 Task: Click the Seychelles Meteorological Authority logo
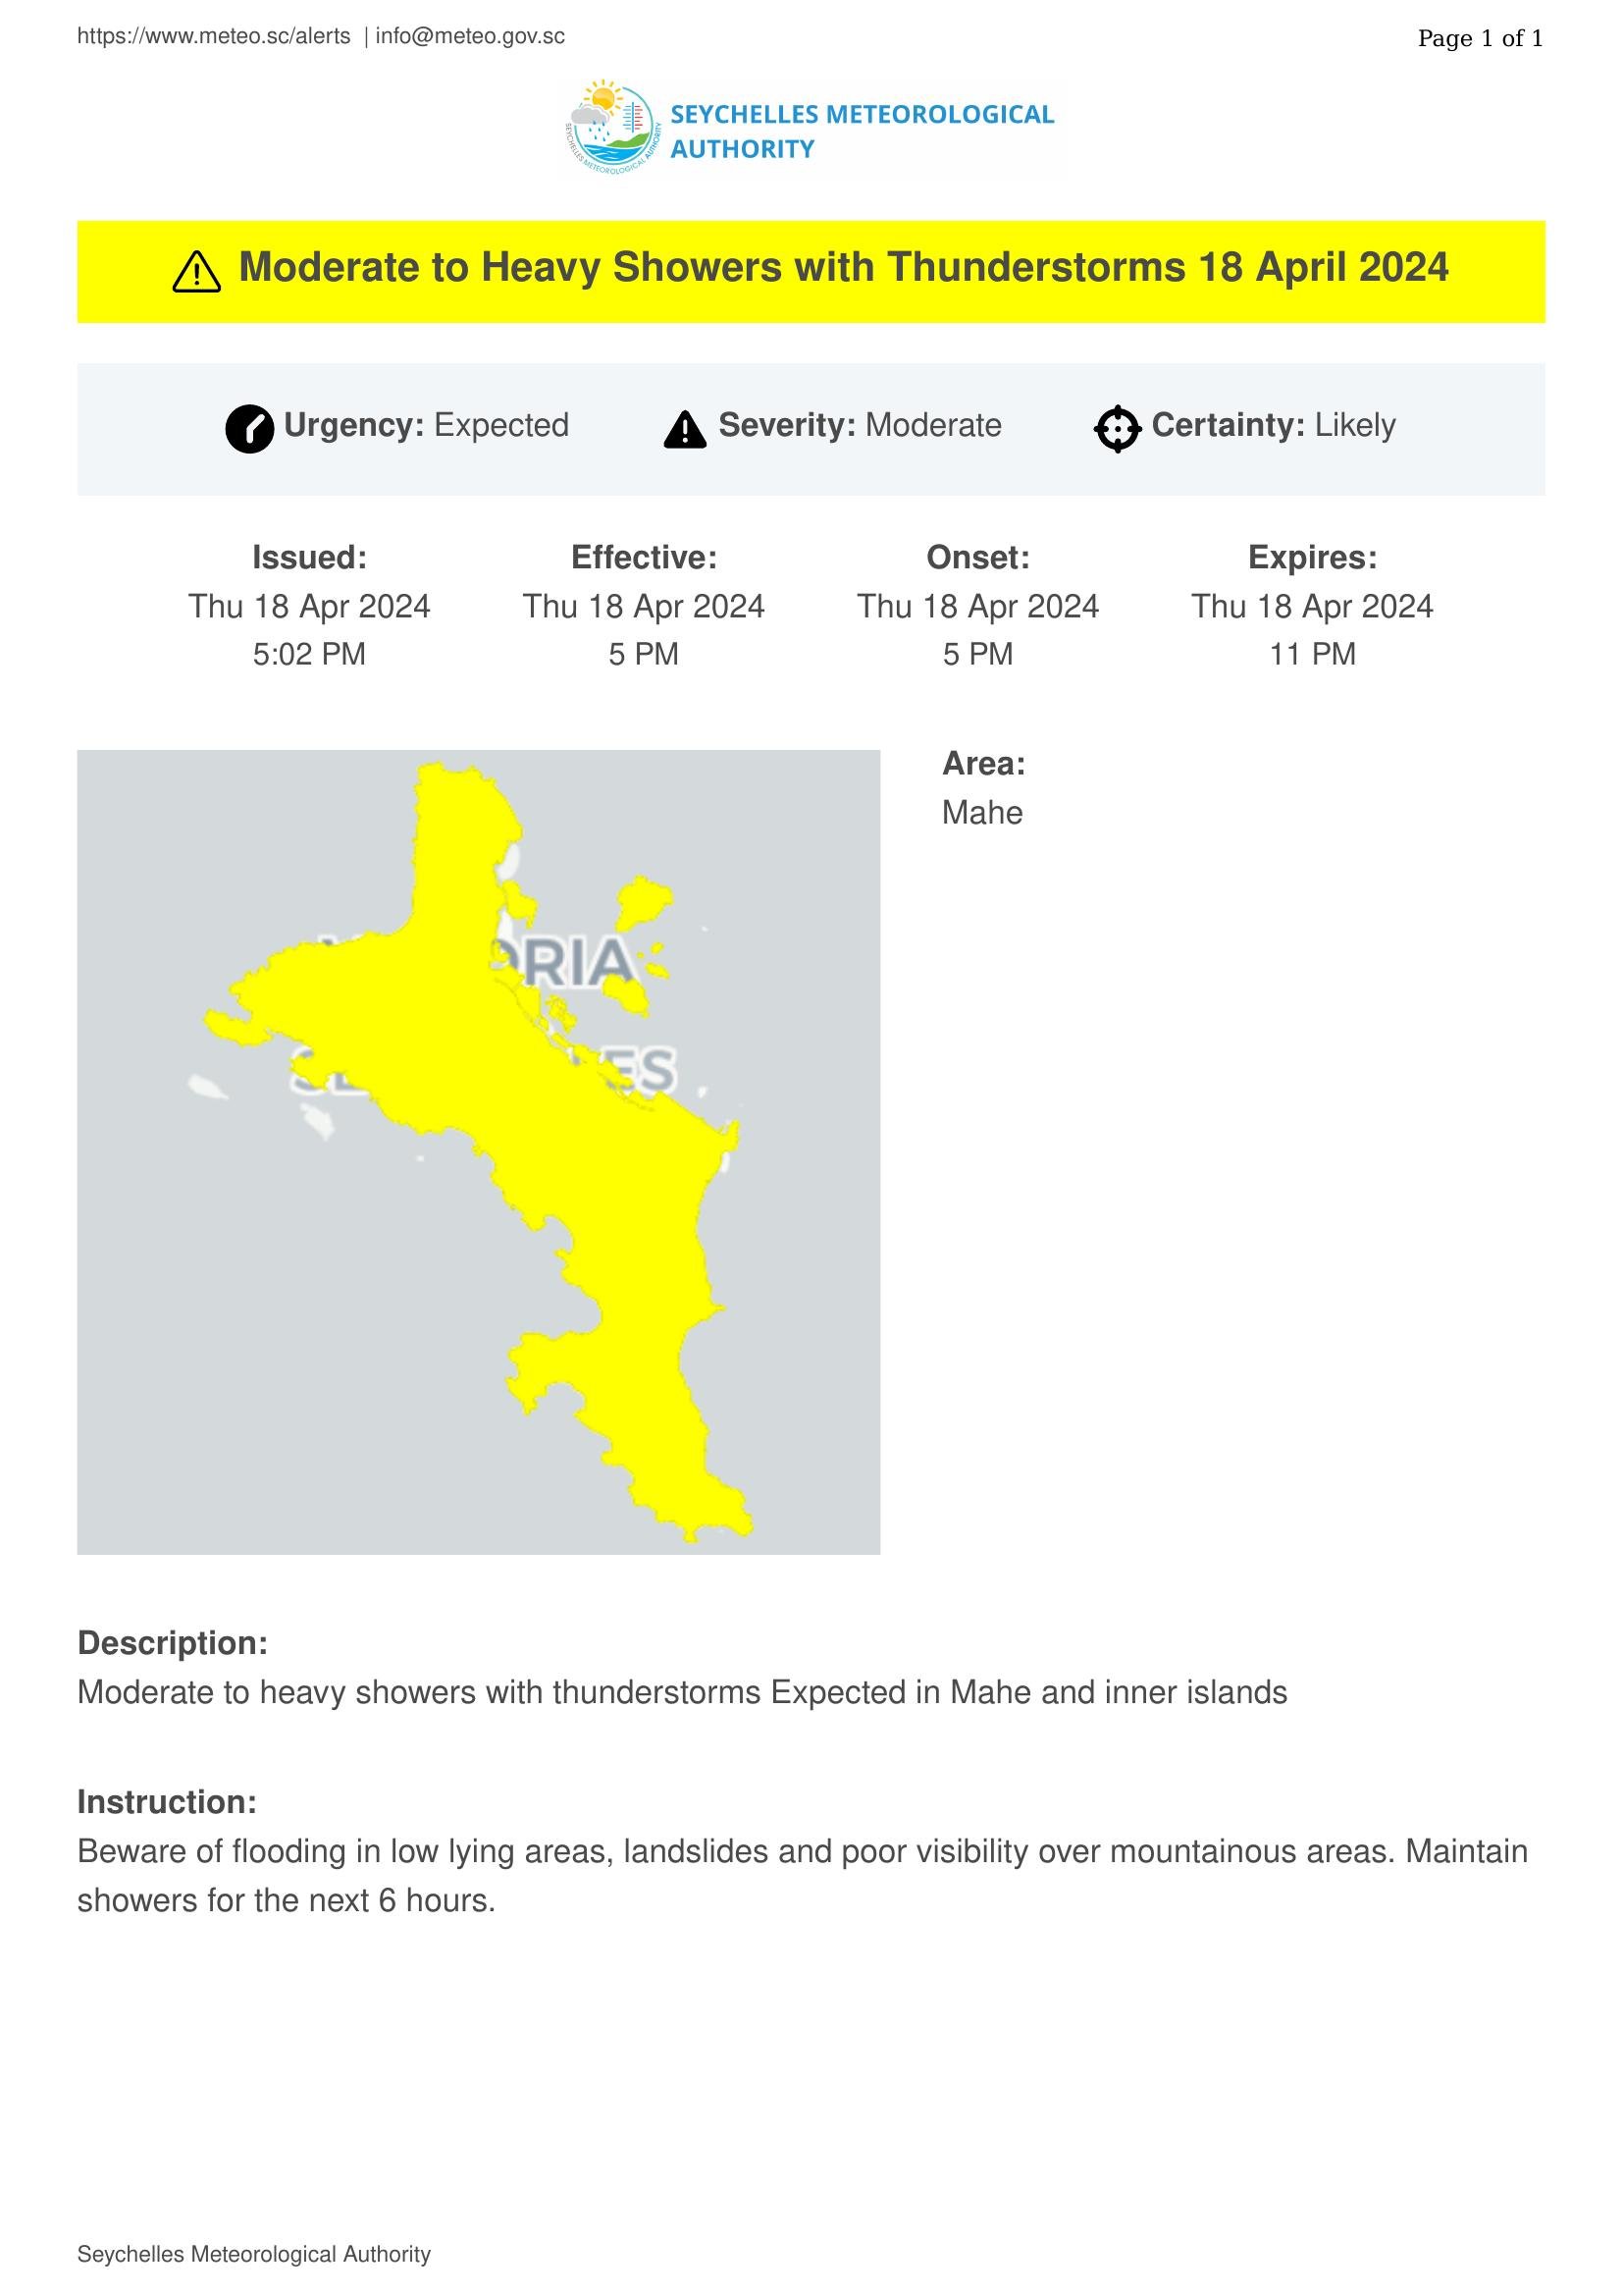611,129
